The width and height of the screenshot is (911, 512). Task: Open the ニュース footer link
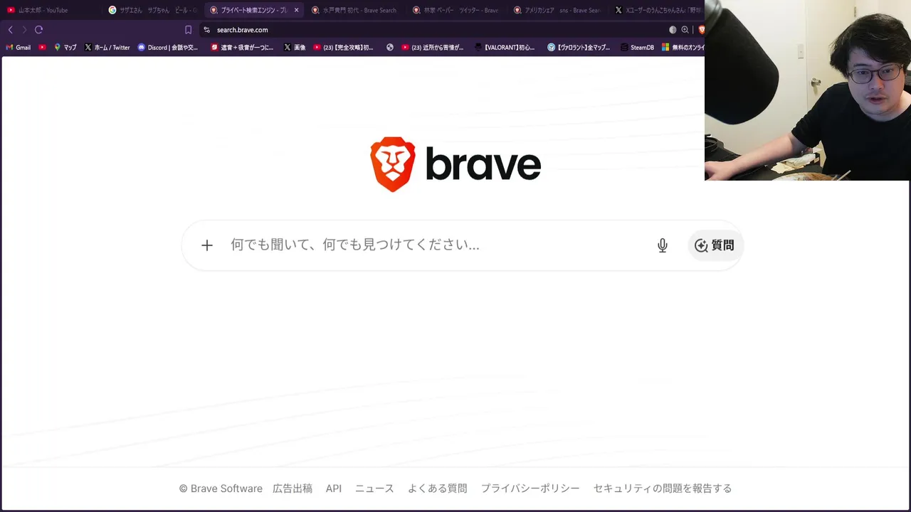click(x=374, y=489)
